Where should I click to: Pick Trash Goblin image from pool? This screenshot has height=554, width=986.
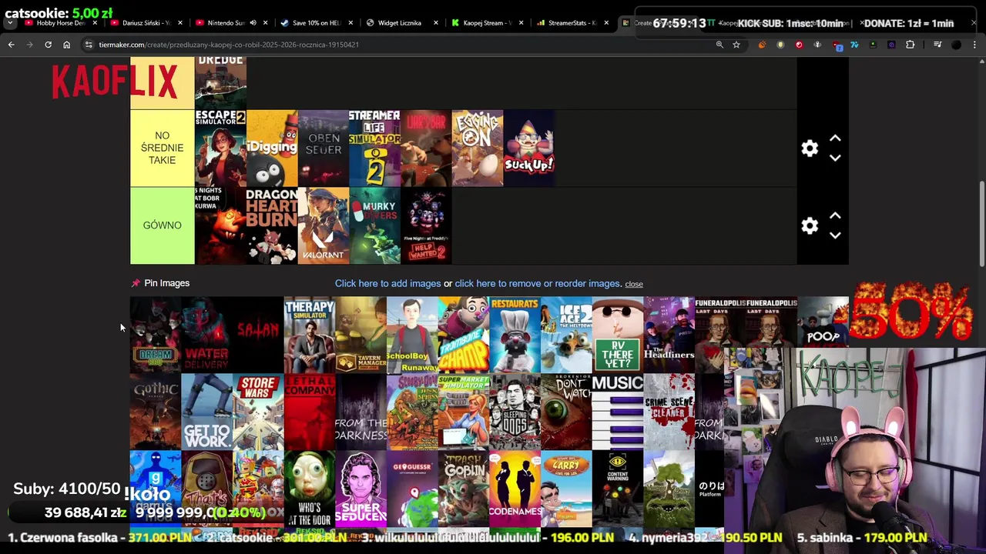pyautogui.click(x=464, y=489)
